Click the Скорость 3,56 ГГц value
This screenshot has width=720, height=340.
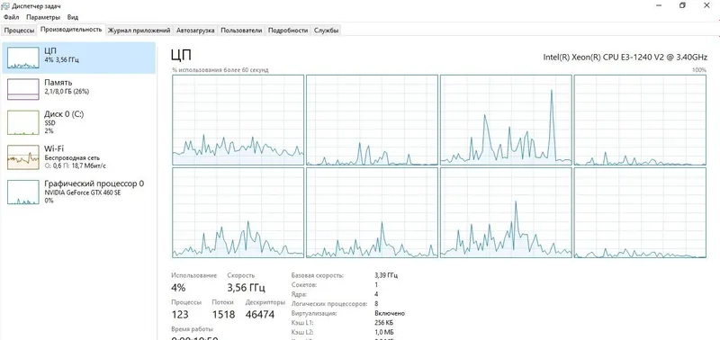(246, 288)
